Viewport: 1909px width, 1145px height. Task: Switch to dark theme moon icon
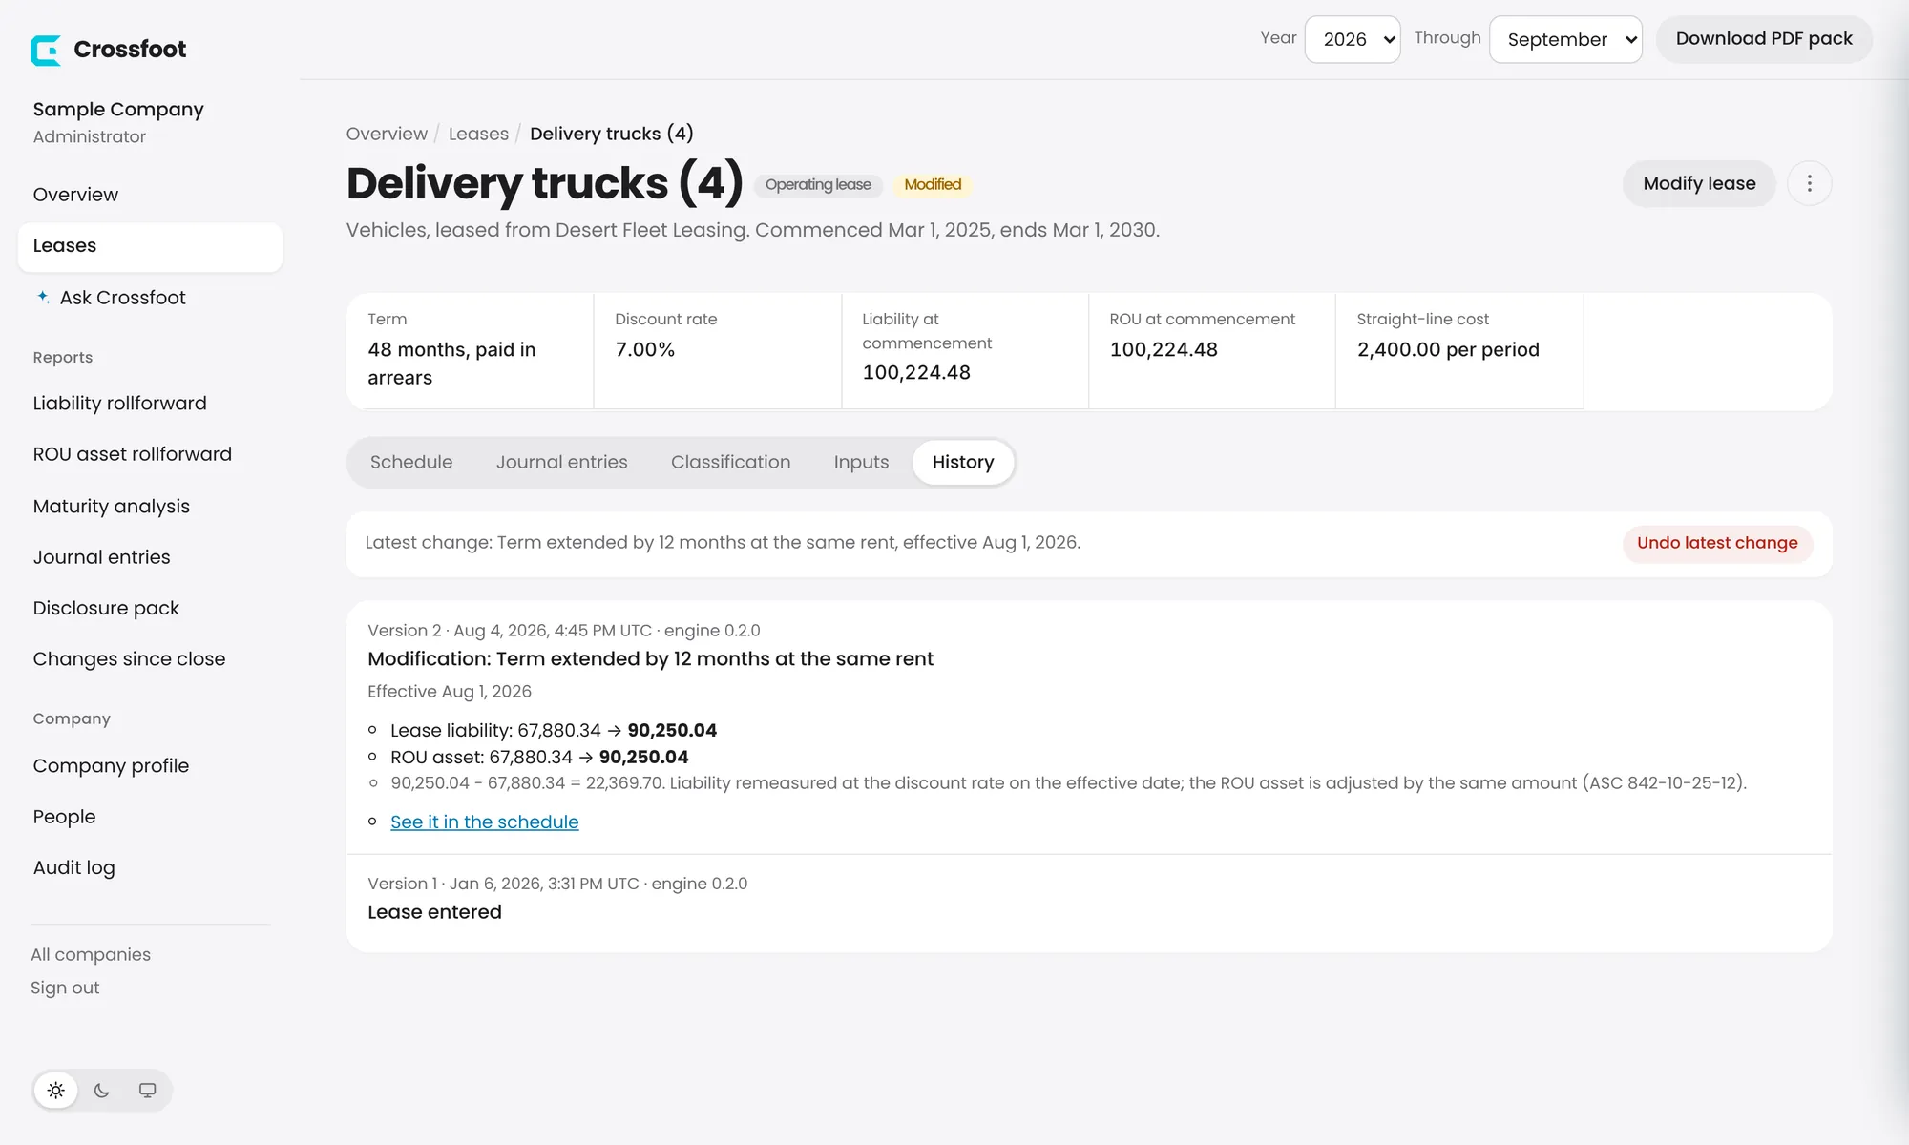(102, 1090)
